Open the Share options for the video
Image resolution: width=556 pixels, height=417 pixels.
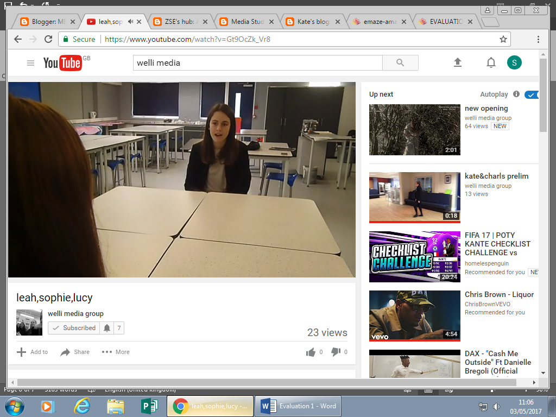pyautogui.click(x=75, y=352)
